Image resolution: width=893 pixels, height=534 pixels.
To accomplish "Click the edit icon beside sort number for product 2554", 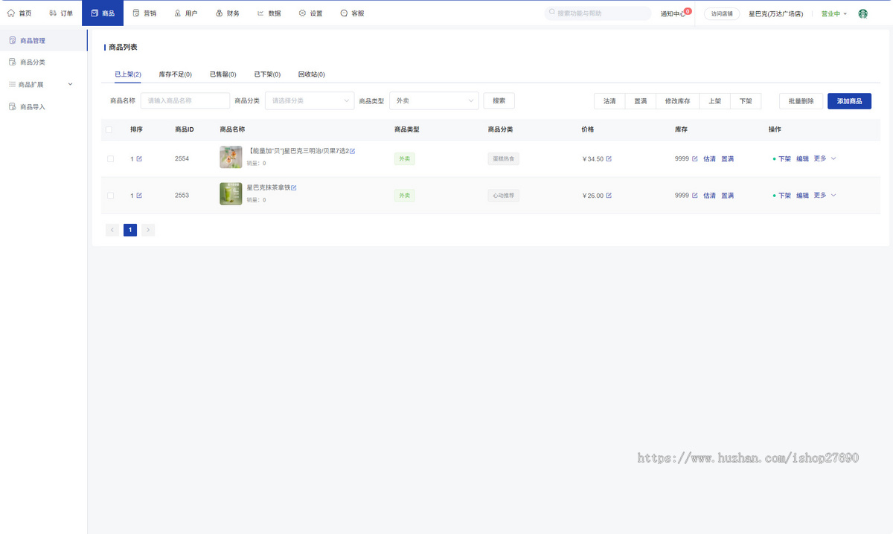I will [139, 158].
